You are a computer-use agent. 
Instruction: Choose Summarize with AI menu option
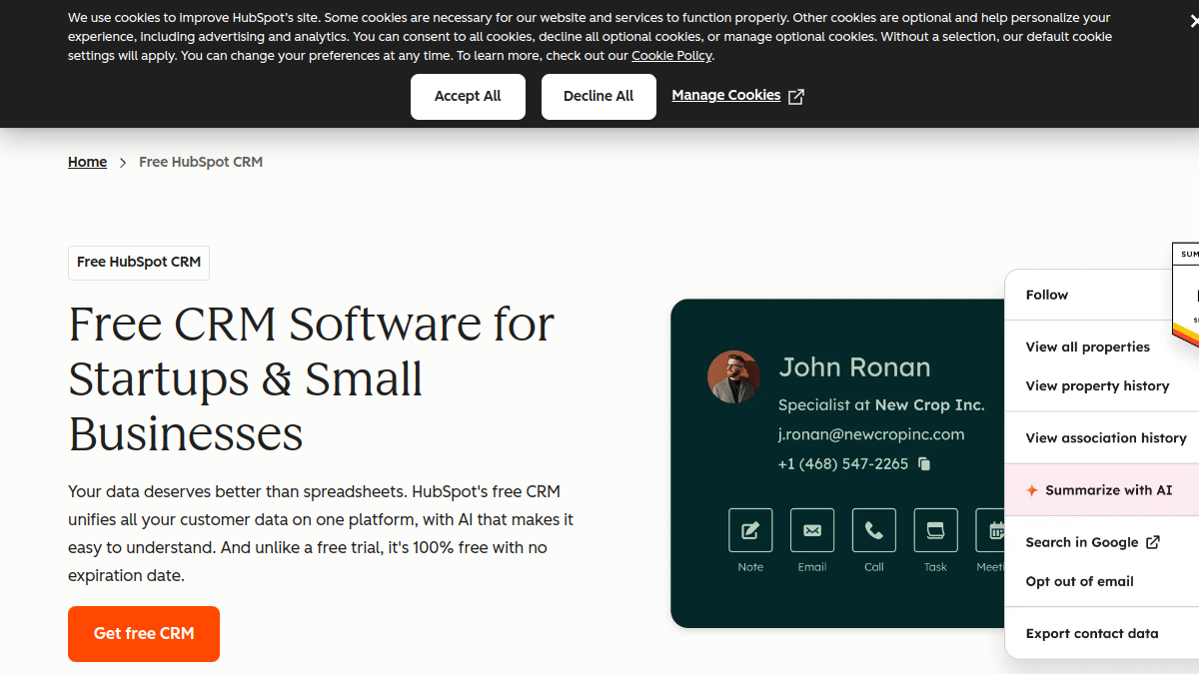1101,490
